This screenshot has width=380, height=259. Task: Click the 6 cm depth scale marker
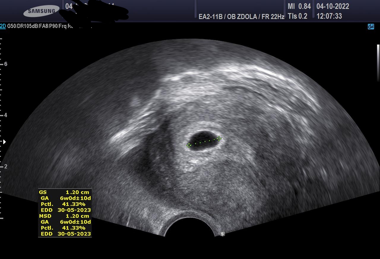[5, 64]
